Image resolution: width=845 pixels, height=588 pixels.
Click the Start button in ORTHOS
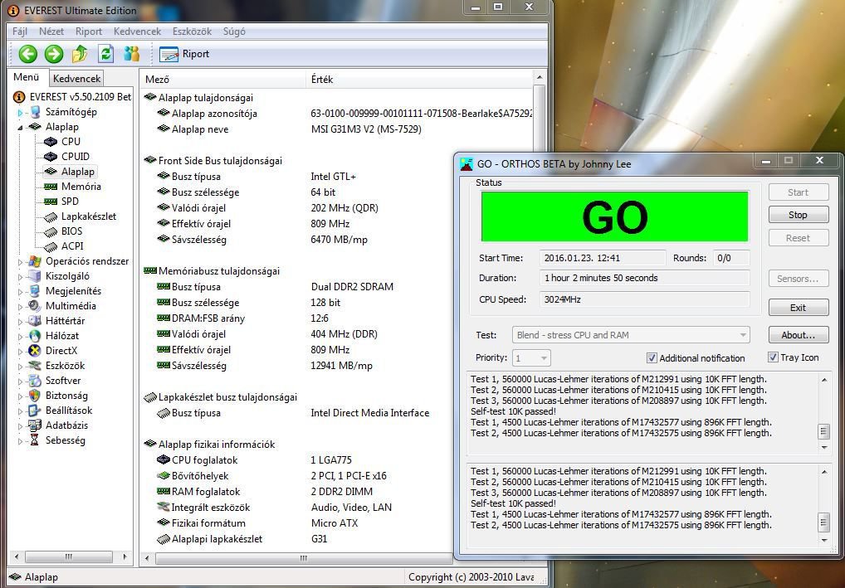point(799,192)
